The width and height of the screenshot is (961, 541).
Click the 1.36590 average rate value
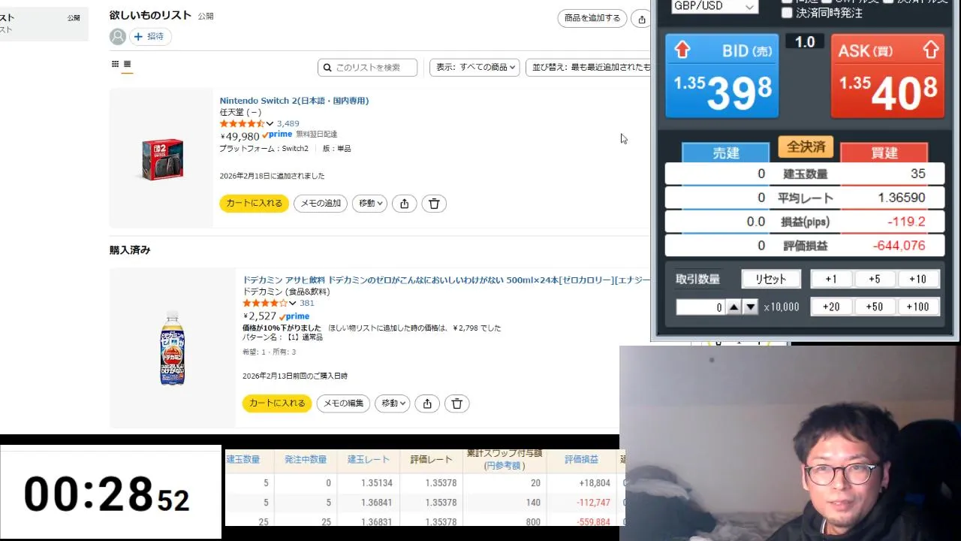(x=901, y=198)
